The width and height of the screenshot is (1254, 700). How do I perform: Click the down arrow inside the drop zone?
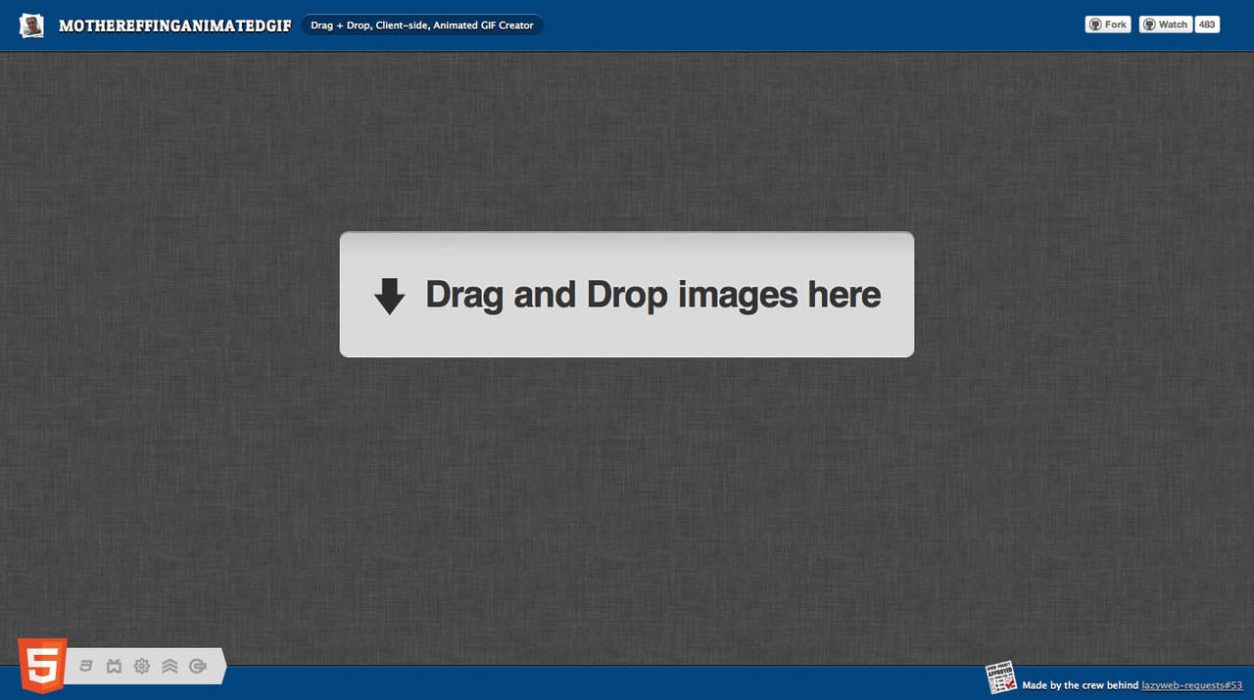coord(390,295)
